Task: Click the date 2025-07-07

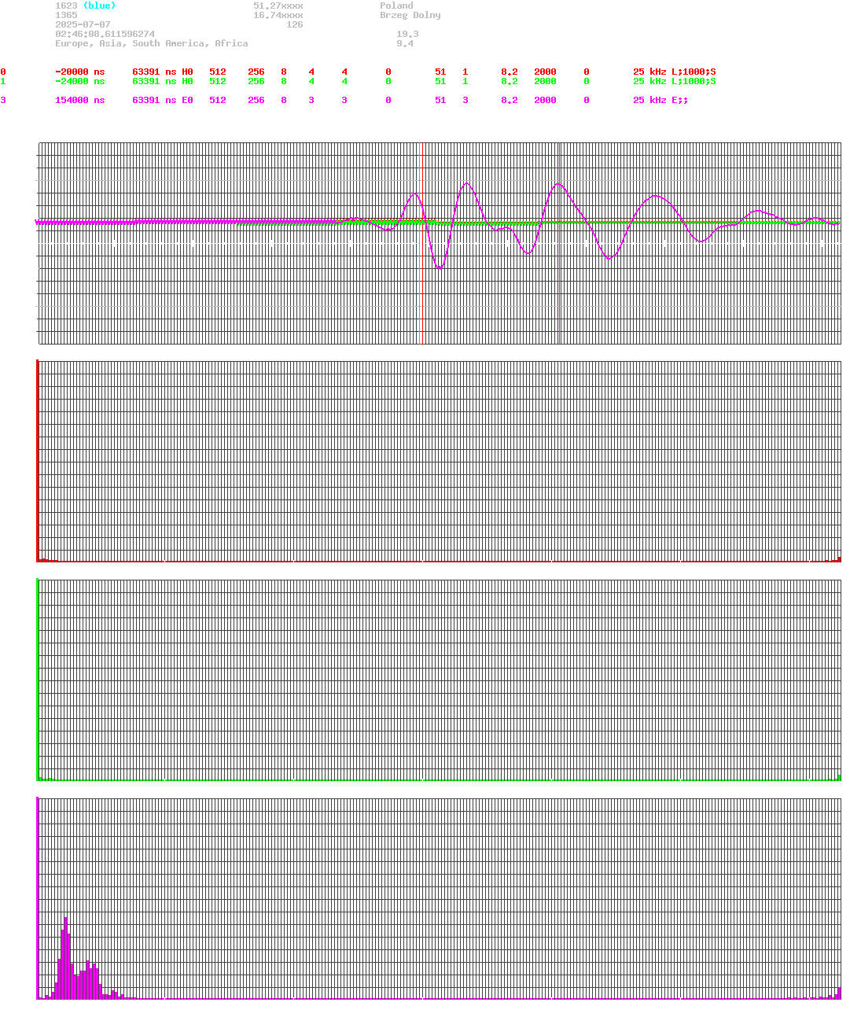Action: tap(83, 24)
